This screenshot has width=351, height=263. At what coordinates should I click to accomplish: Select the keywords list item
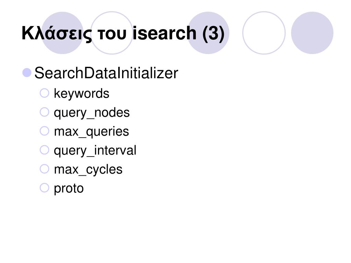click(82, 94)
